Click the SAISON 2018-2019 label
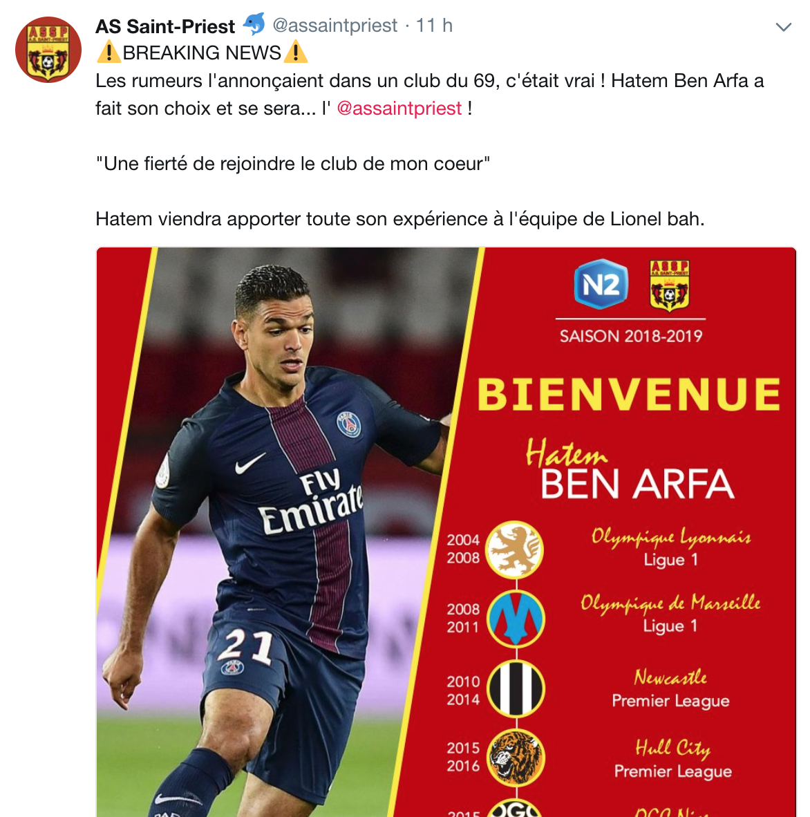 point(631,336)
